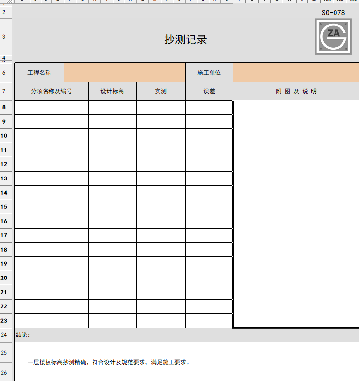Screen dimensions: 359x381
Task: Click the 实测 cell in row 20
Action: coord(161,278)
